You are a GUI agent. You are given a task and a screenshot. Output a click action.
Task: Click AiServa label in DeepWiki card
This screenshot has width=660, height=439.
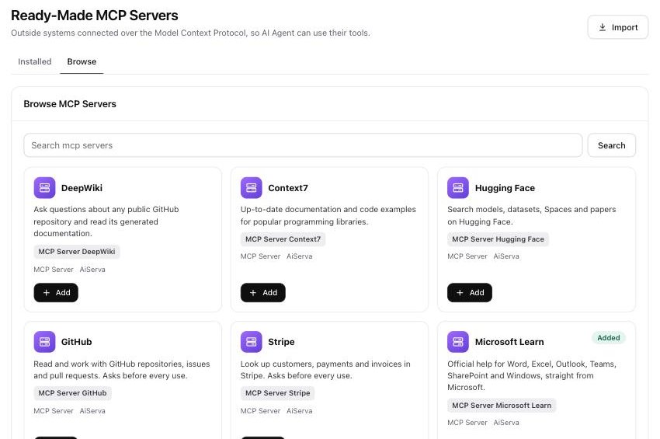coord(92,270)
